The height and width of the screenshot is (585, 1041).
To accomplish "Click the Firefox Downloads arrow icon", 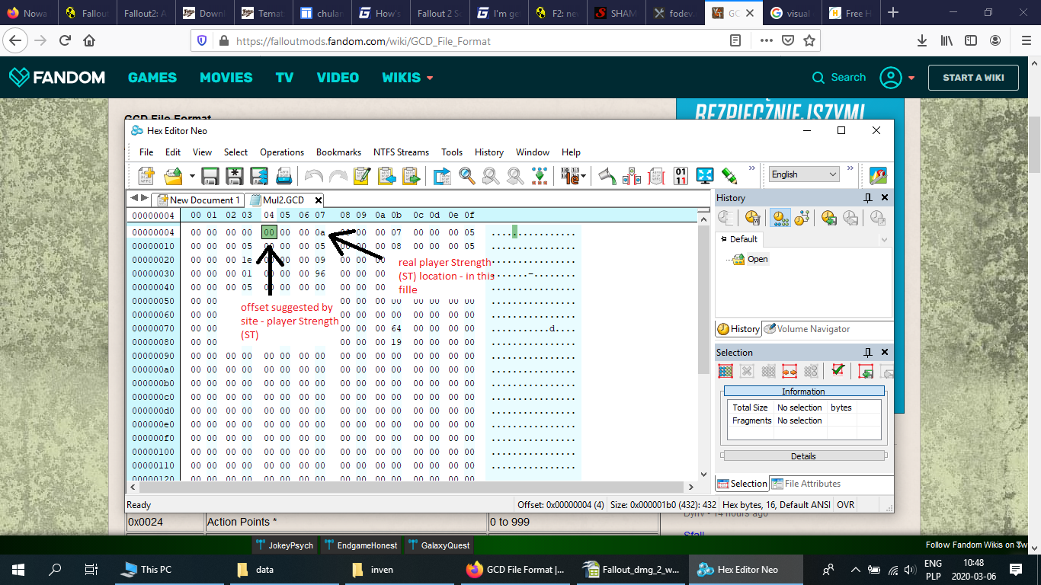I will coord(922,41).
